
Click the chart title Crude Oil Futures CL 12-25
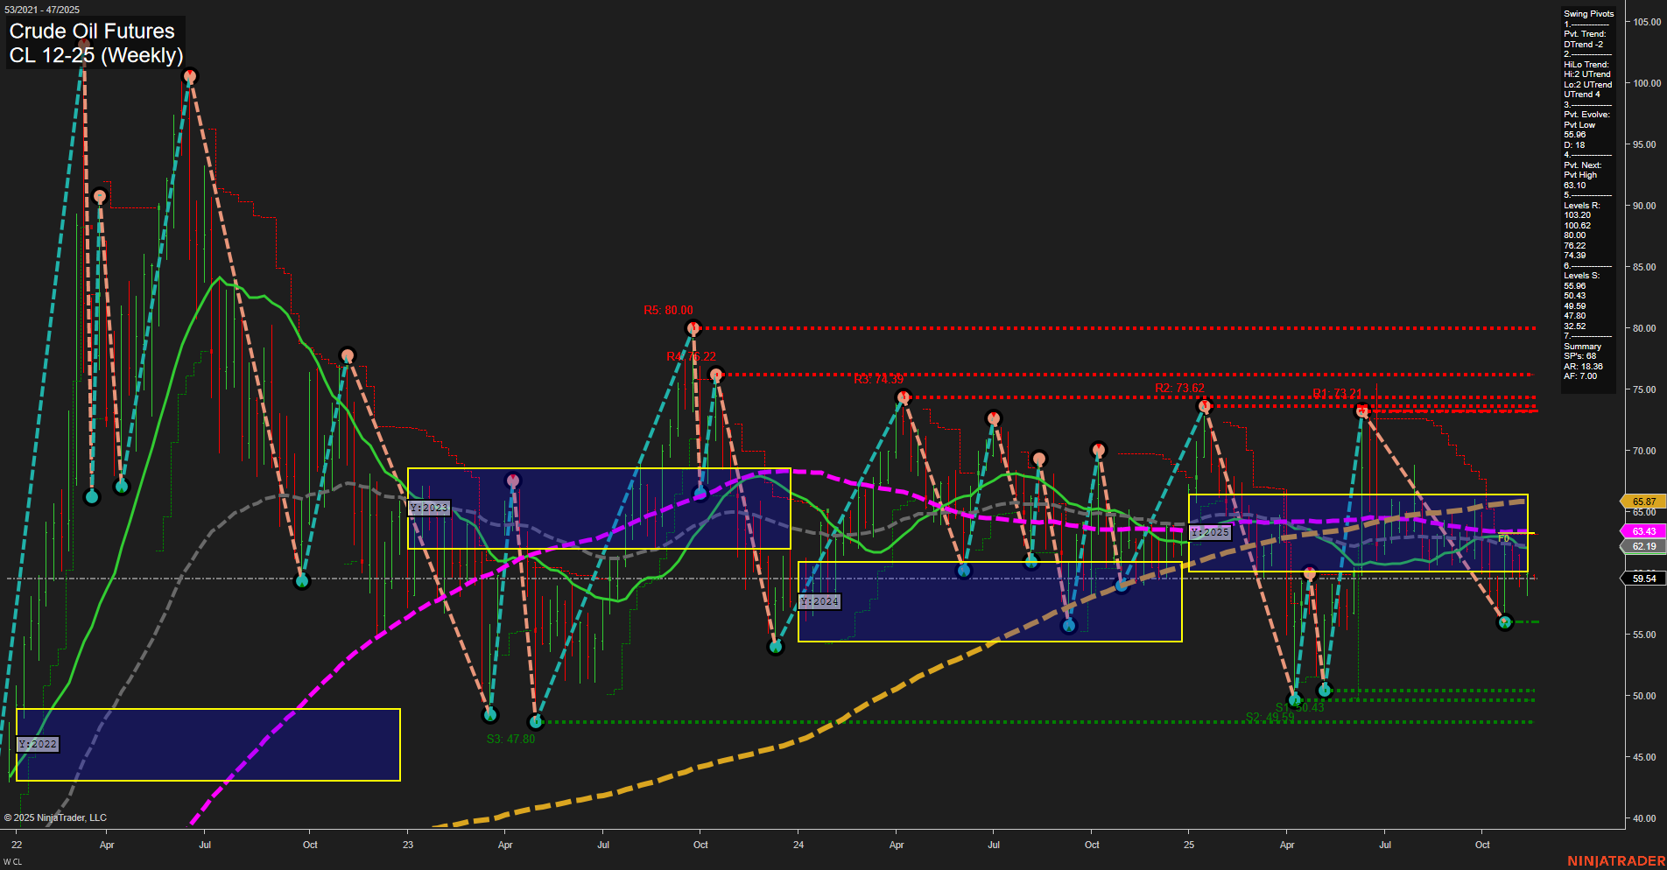[92, 44]
